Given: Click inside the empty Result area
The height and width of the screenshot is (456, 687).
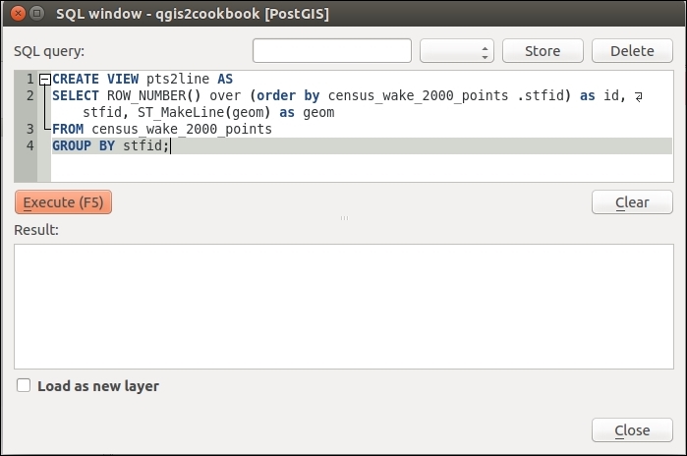Looking at the screenshot, I should (x=343, y=307).
